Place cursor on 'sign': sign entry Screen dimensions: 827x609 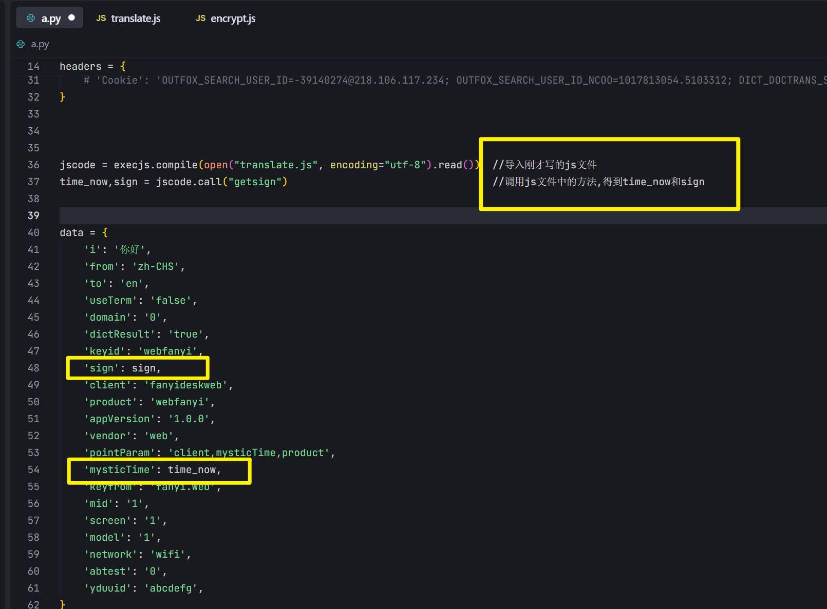(123, 368)
